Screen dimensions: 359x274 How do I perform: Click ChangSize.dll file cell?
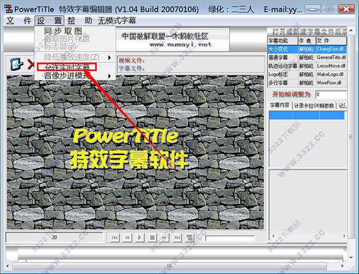pyautogui.click(x=331, y=49)
